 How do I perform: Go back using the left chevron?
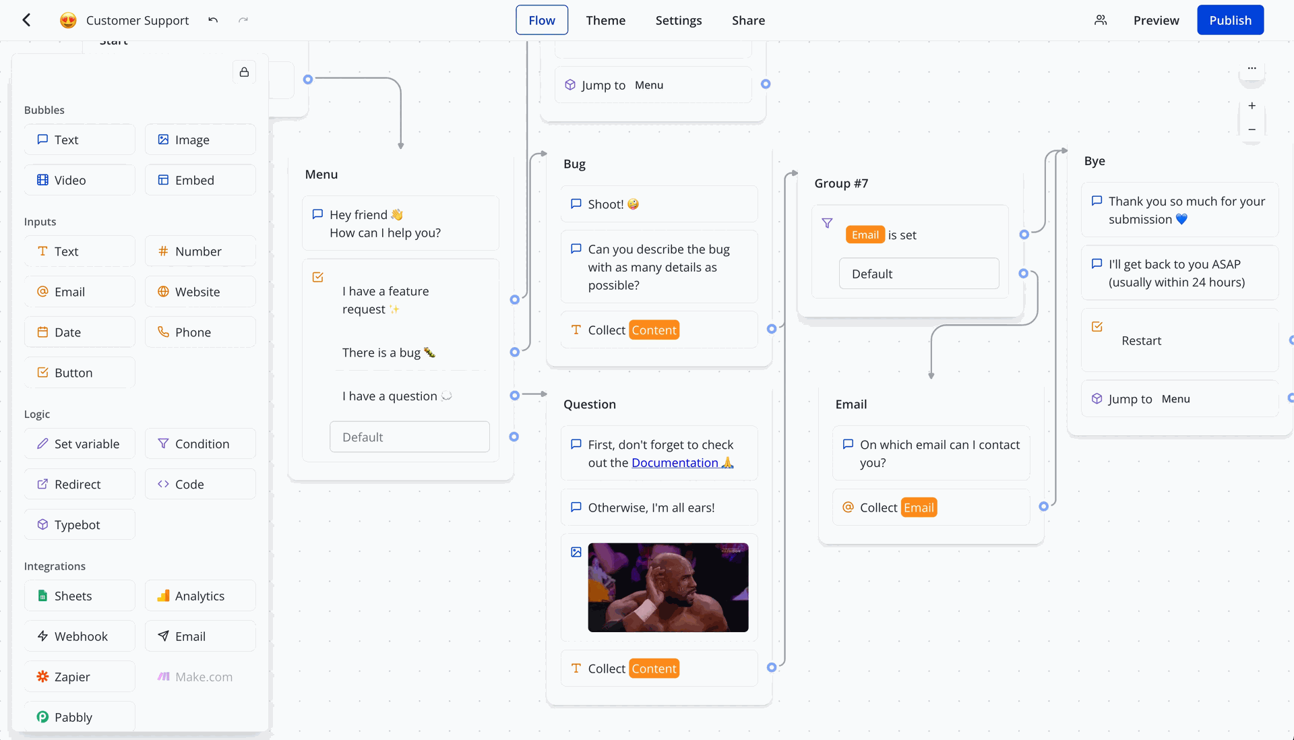(x=26, y=20)
